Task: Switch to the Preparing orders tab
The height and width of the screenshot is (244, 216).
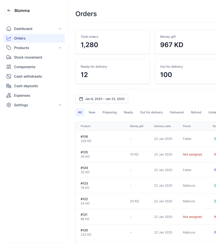Action: coord(109,112)
